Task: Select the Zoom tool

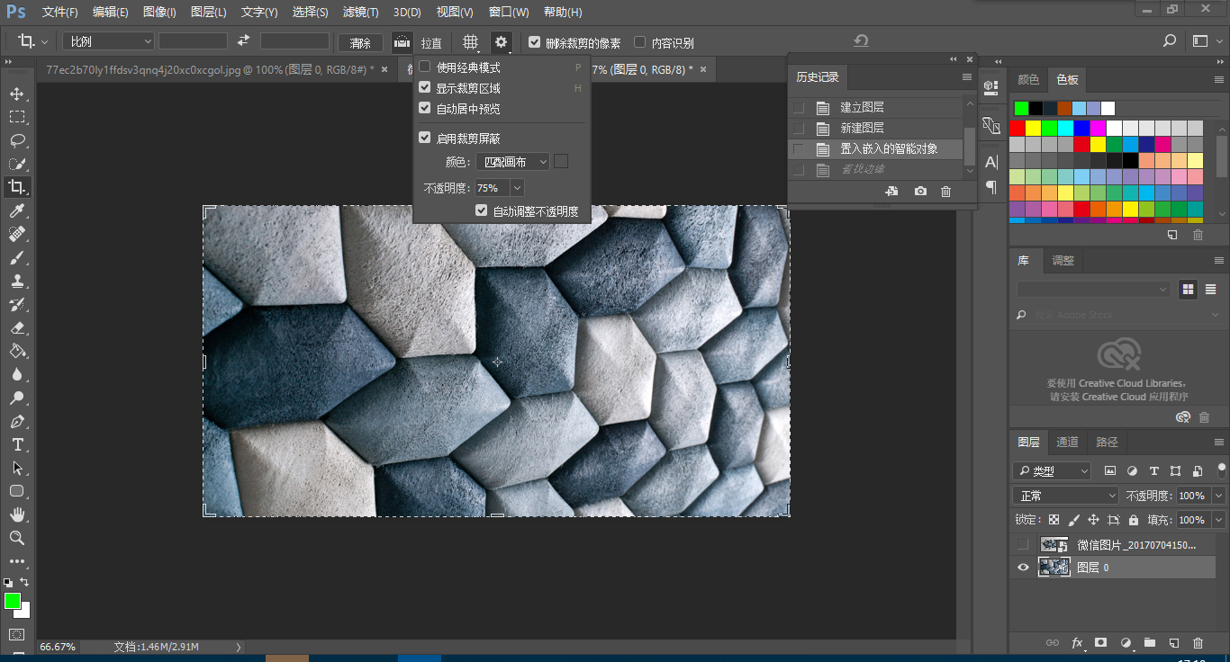Action: [17, 538]
